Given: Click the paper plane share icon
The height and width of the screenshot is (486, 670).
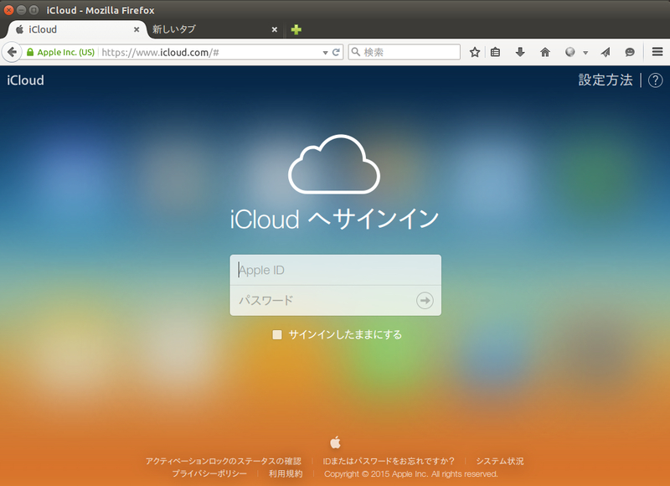Looking at the screenshot, I should click(x=605, y=52).
